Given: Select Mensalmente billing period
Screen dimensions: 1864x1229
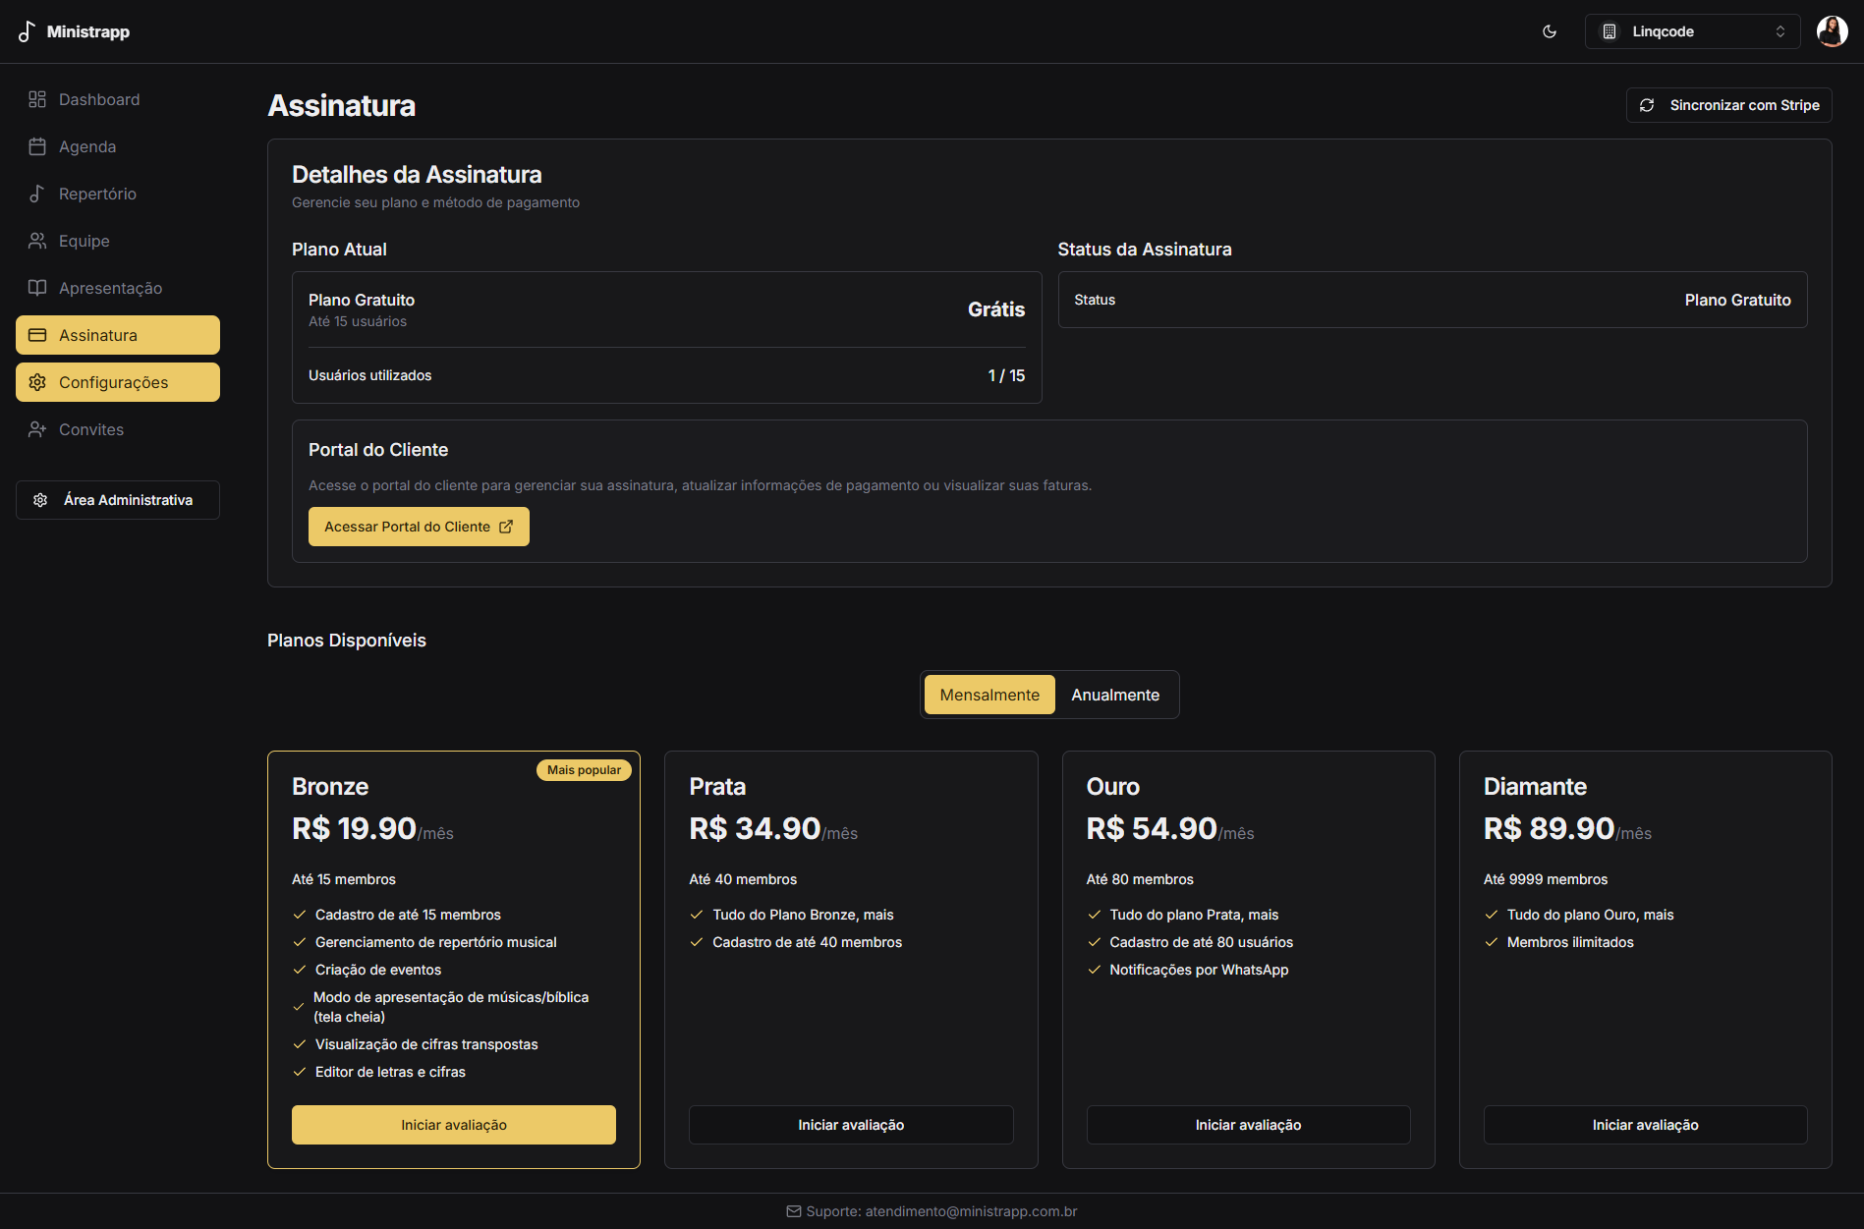Looking at the screenshot, I should tap(989, 695).
